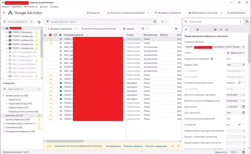Tick the checkbox next to Стратегия назначения ставок
This screenshot has width=251, height=154.
pos(244,83)
